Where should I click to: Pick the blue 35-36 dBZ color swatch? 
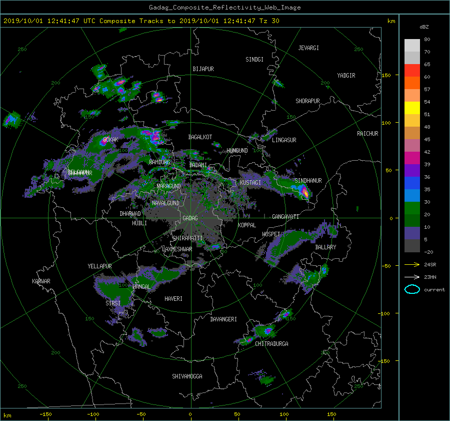412,183
